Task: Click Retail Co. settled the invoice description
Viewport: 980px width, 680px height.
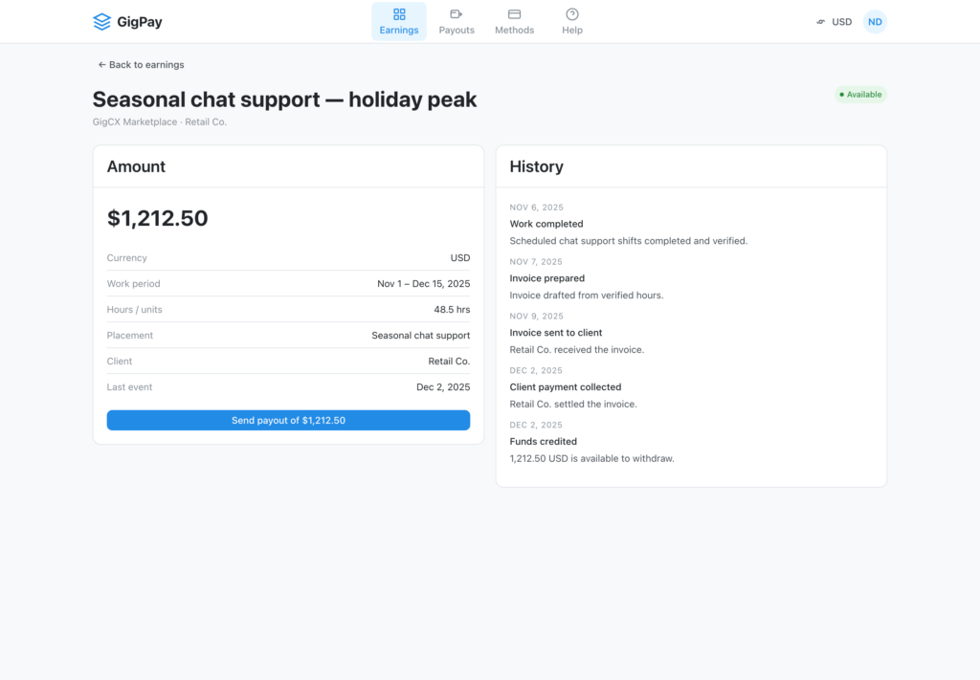Action: pyautogui.click(x=573, y=404)
